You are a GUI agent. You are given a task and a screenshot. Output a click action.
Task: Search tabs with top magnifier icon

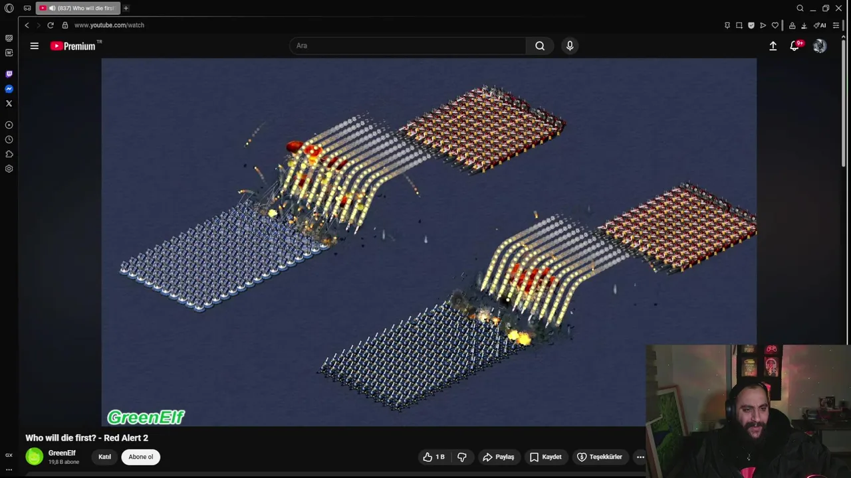(x=800, y=8)
